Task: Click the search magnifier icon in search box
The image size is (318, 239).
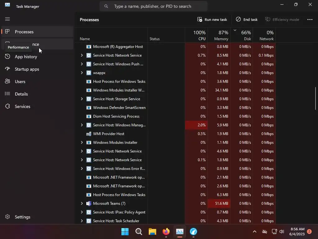Action: (x=106, y=6)
